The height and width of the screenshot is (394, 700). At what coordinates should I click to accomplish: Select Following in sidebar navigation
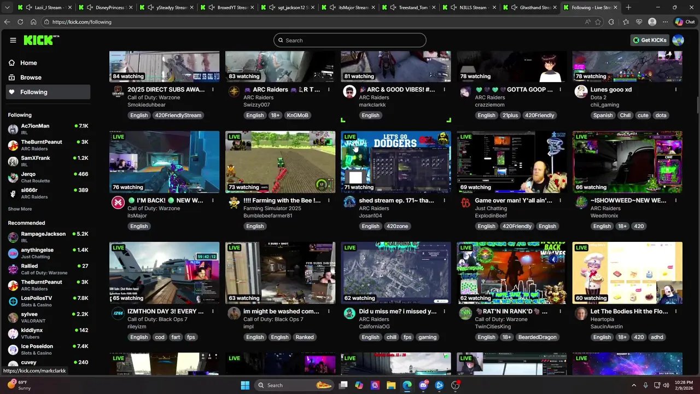[48, 92]
